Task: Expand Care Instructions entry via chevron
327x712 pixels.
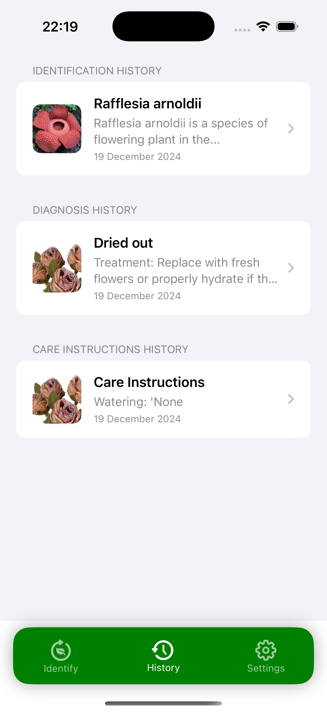Action: [x=291, y=399]
